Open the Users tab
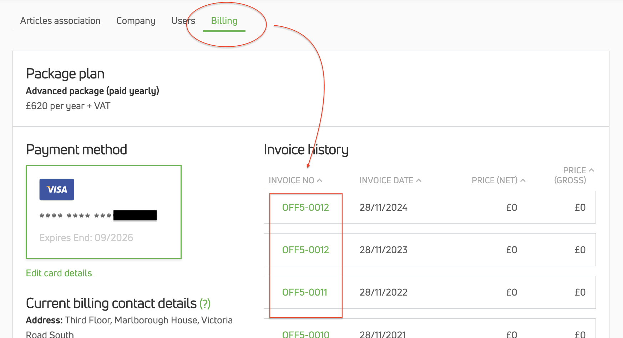 click(183, 21)
